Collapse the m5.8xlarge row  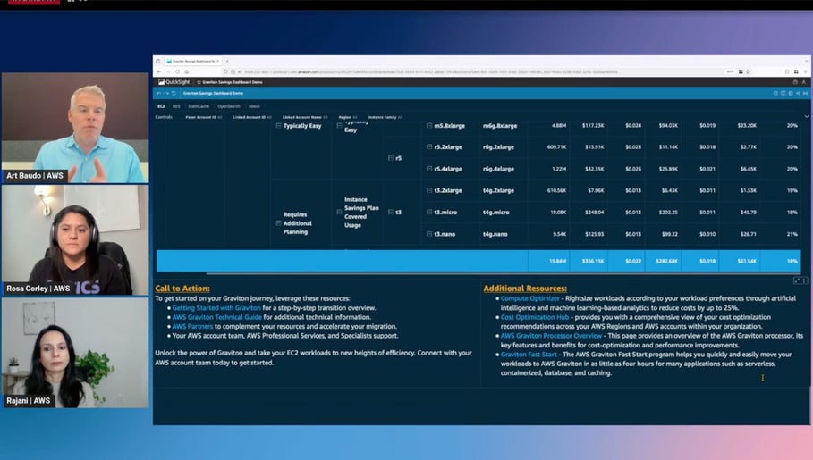point(429,125)
